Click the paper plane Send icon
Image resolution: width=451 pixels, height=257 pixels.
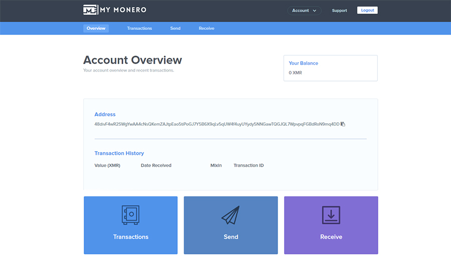pos(231,215)
